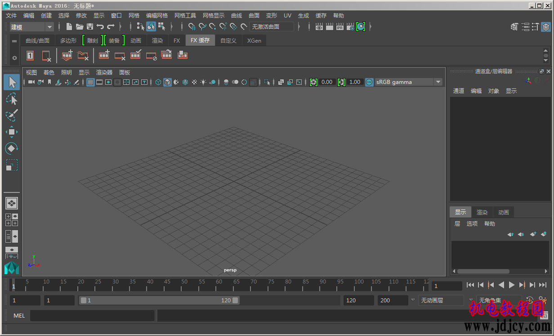Image resolution: width=554 pixels, height=336 pixels.
Task: Activate the Move tool
Action: (x=12, y=132)
